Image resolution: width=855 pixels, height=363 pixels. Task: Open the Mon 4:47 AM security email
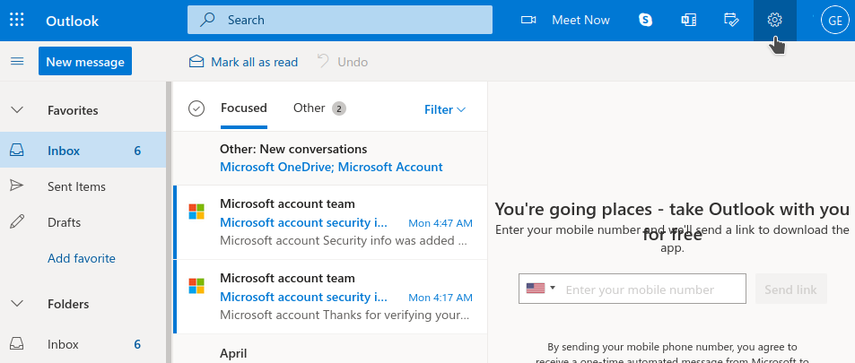point(330,222)
